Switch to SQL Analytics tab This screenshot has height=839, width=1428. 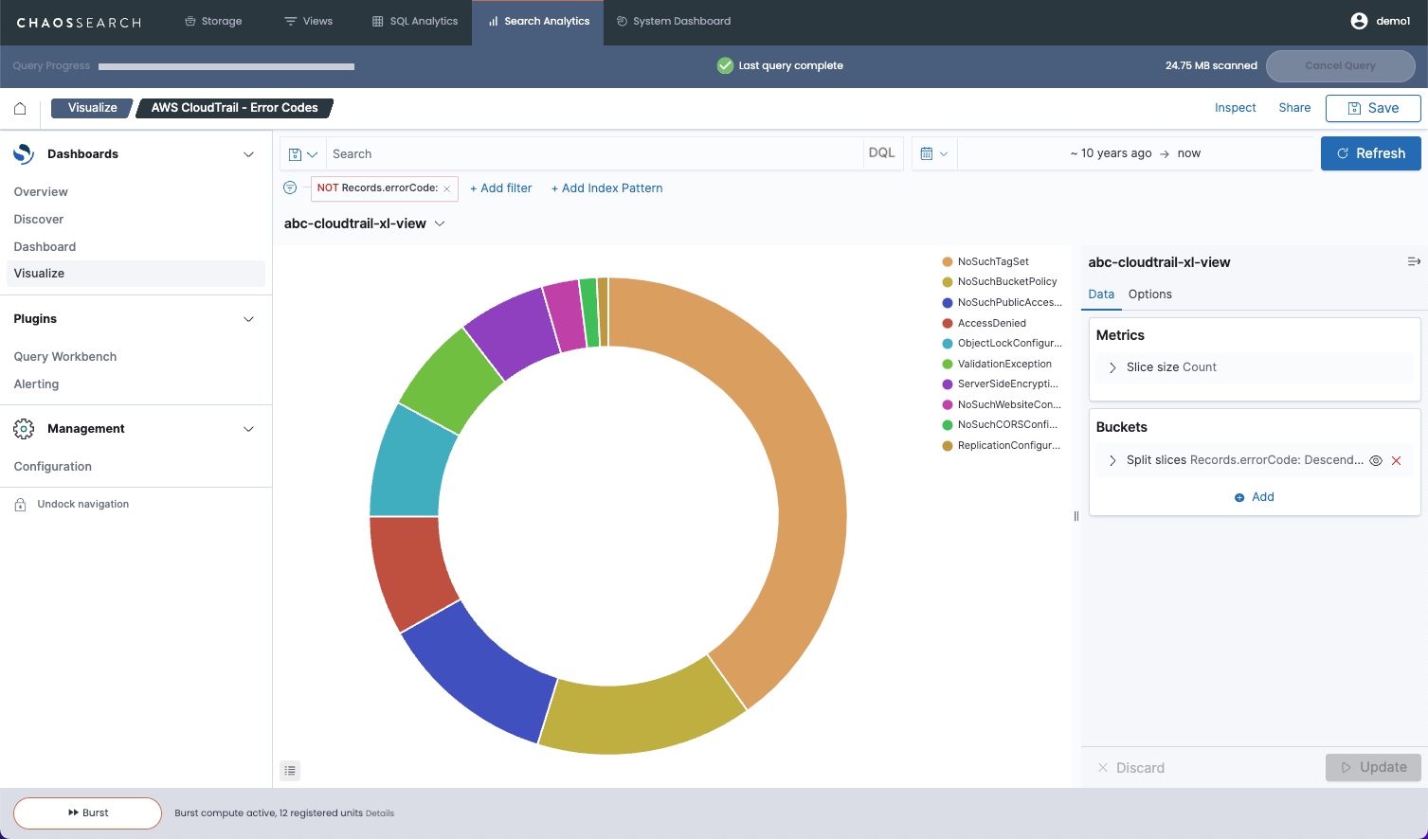[415, 21]
